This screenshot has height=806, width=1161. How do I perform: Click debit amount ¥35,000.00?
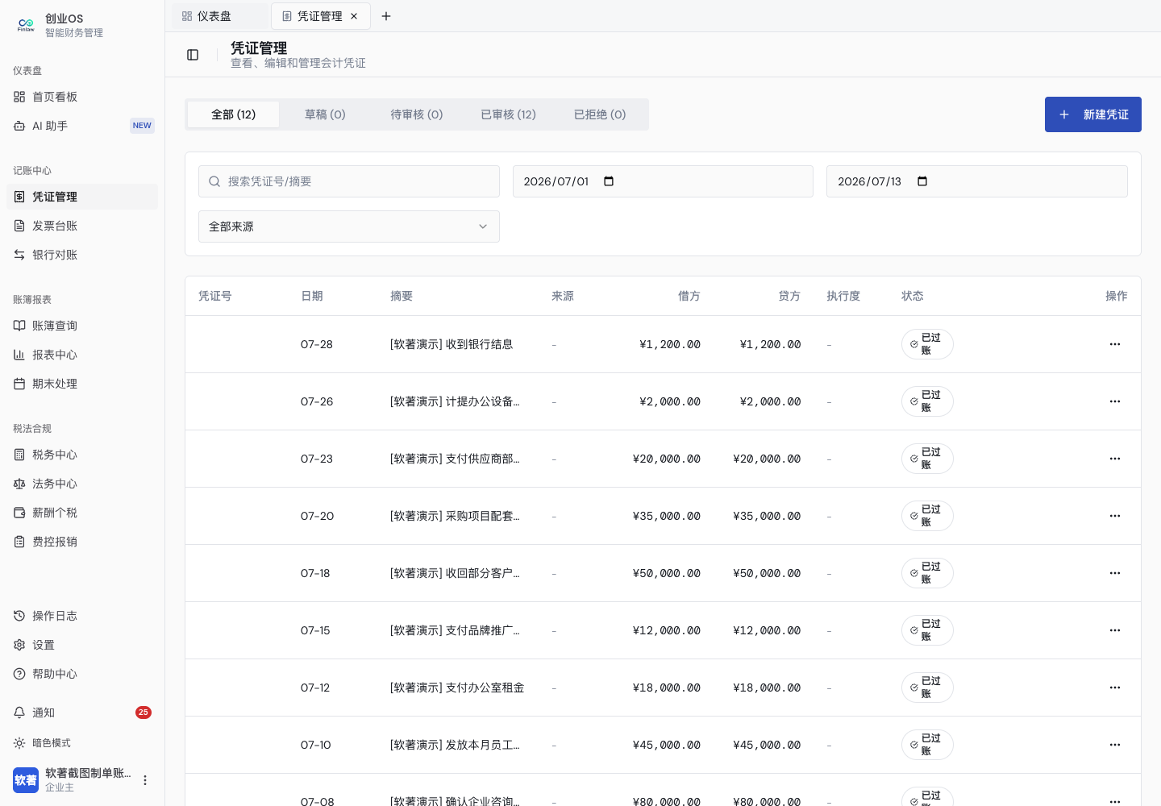click(x=667, y=516)
